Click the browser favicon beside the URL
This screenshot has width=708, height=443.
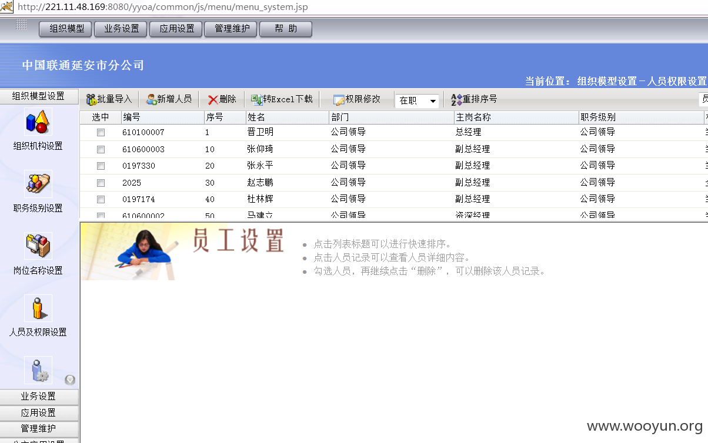pyautogui.click(x=7, y=7)
